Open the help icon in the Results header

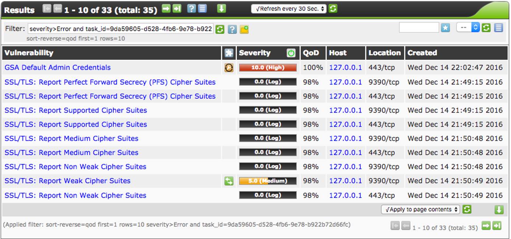191,8
